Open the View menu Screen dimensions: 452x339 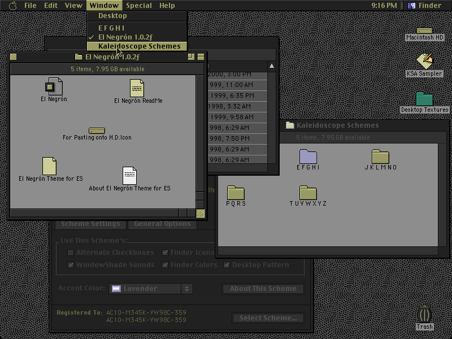pyautogui.click(x=73, y=6)
